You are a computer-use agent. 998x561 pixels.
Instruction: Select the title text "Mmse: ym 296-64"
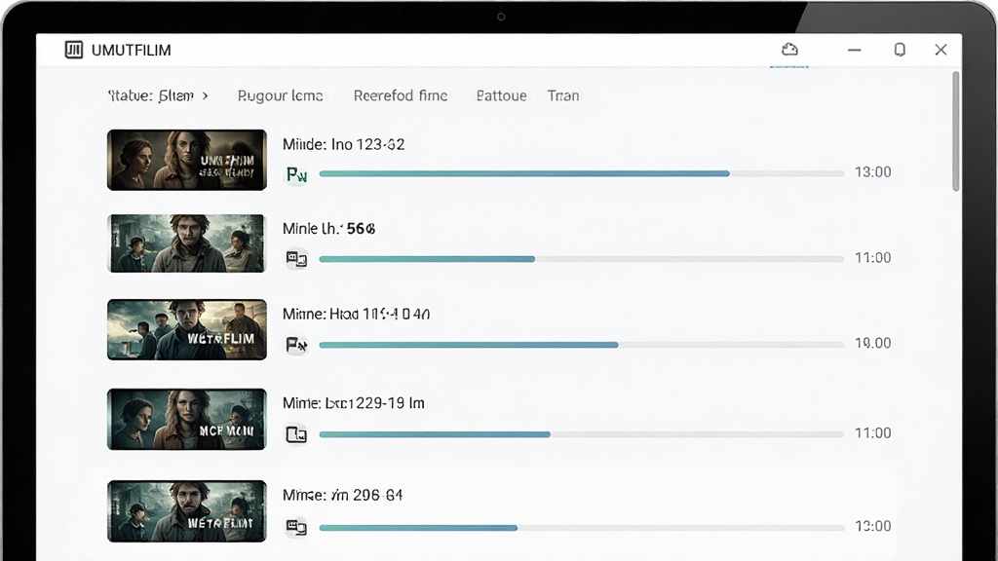tap(342, 495)
